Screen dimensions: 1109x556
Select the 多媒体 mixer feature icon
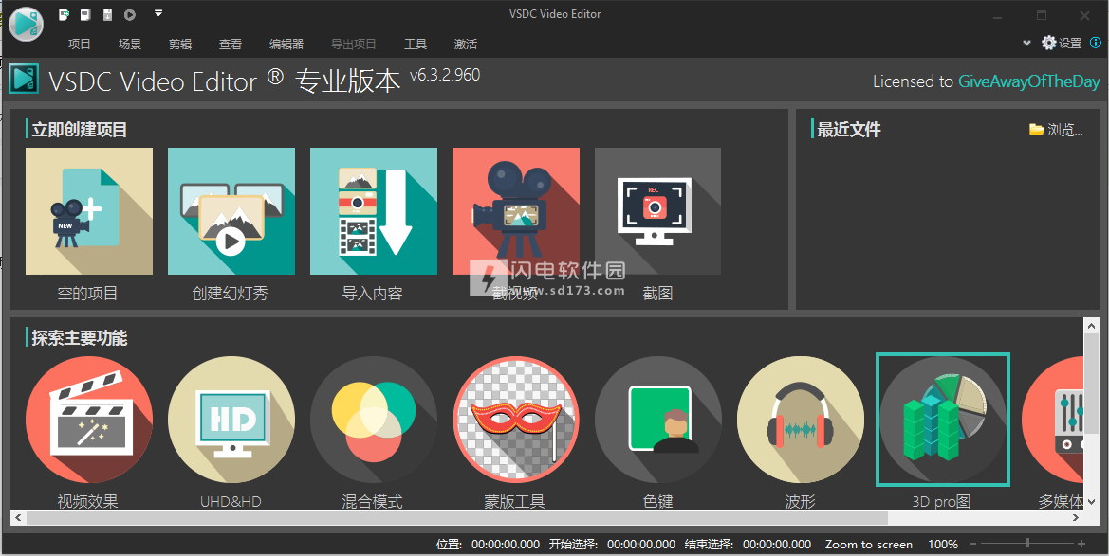click(1053, 420)
